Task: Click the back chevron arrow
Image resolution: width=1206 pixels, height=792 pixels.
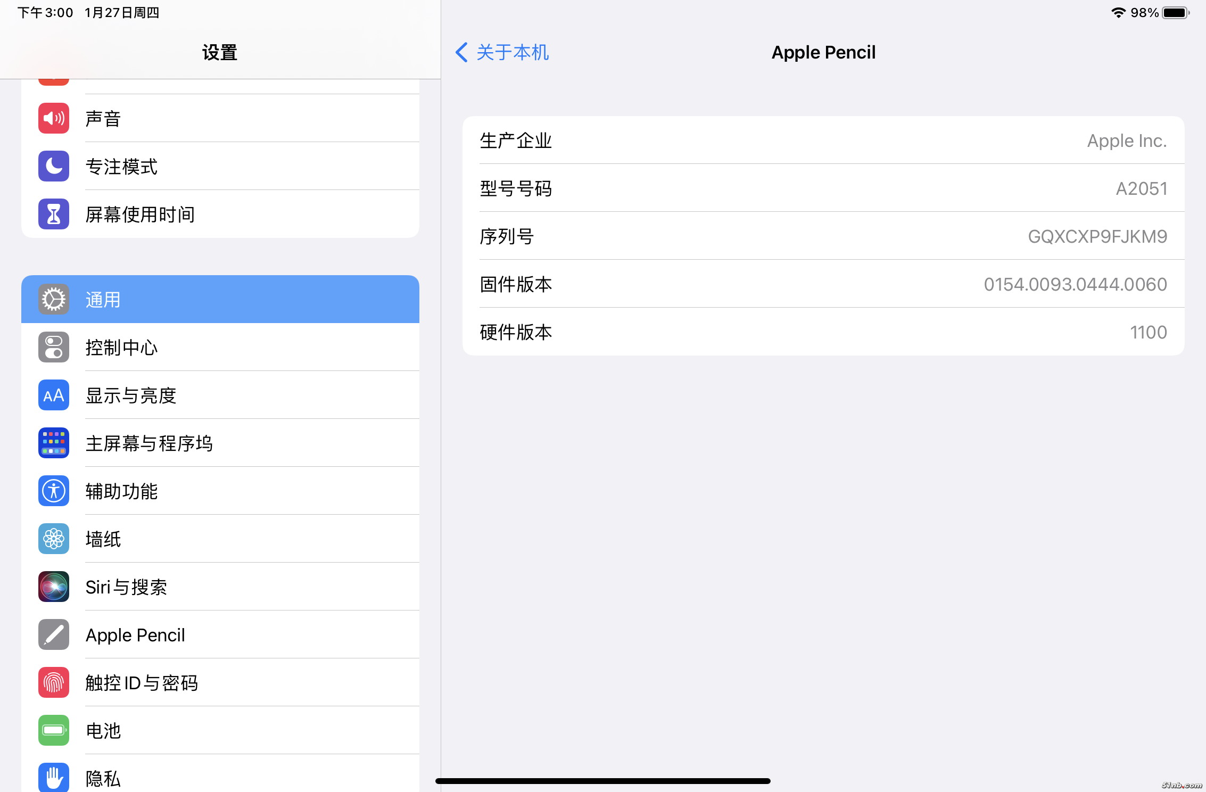Action: tap(461, 52)
